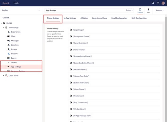The width and height of the screenshot is (167, 122).
Task: Select the Theme Settings tab
Action: [x=53, y=18]
